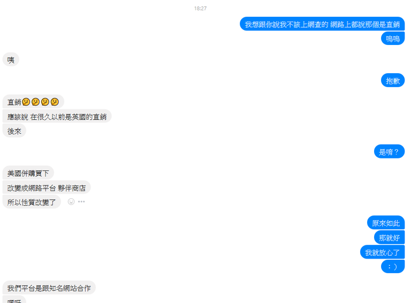
Task: Select the 改變成網路平台 夥伴商店 message
Action: coord(47,188)
